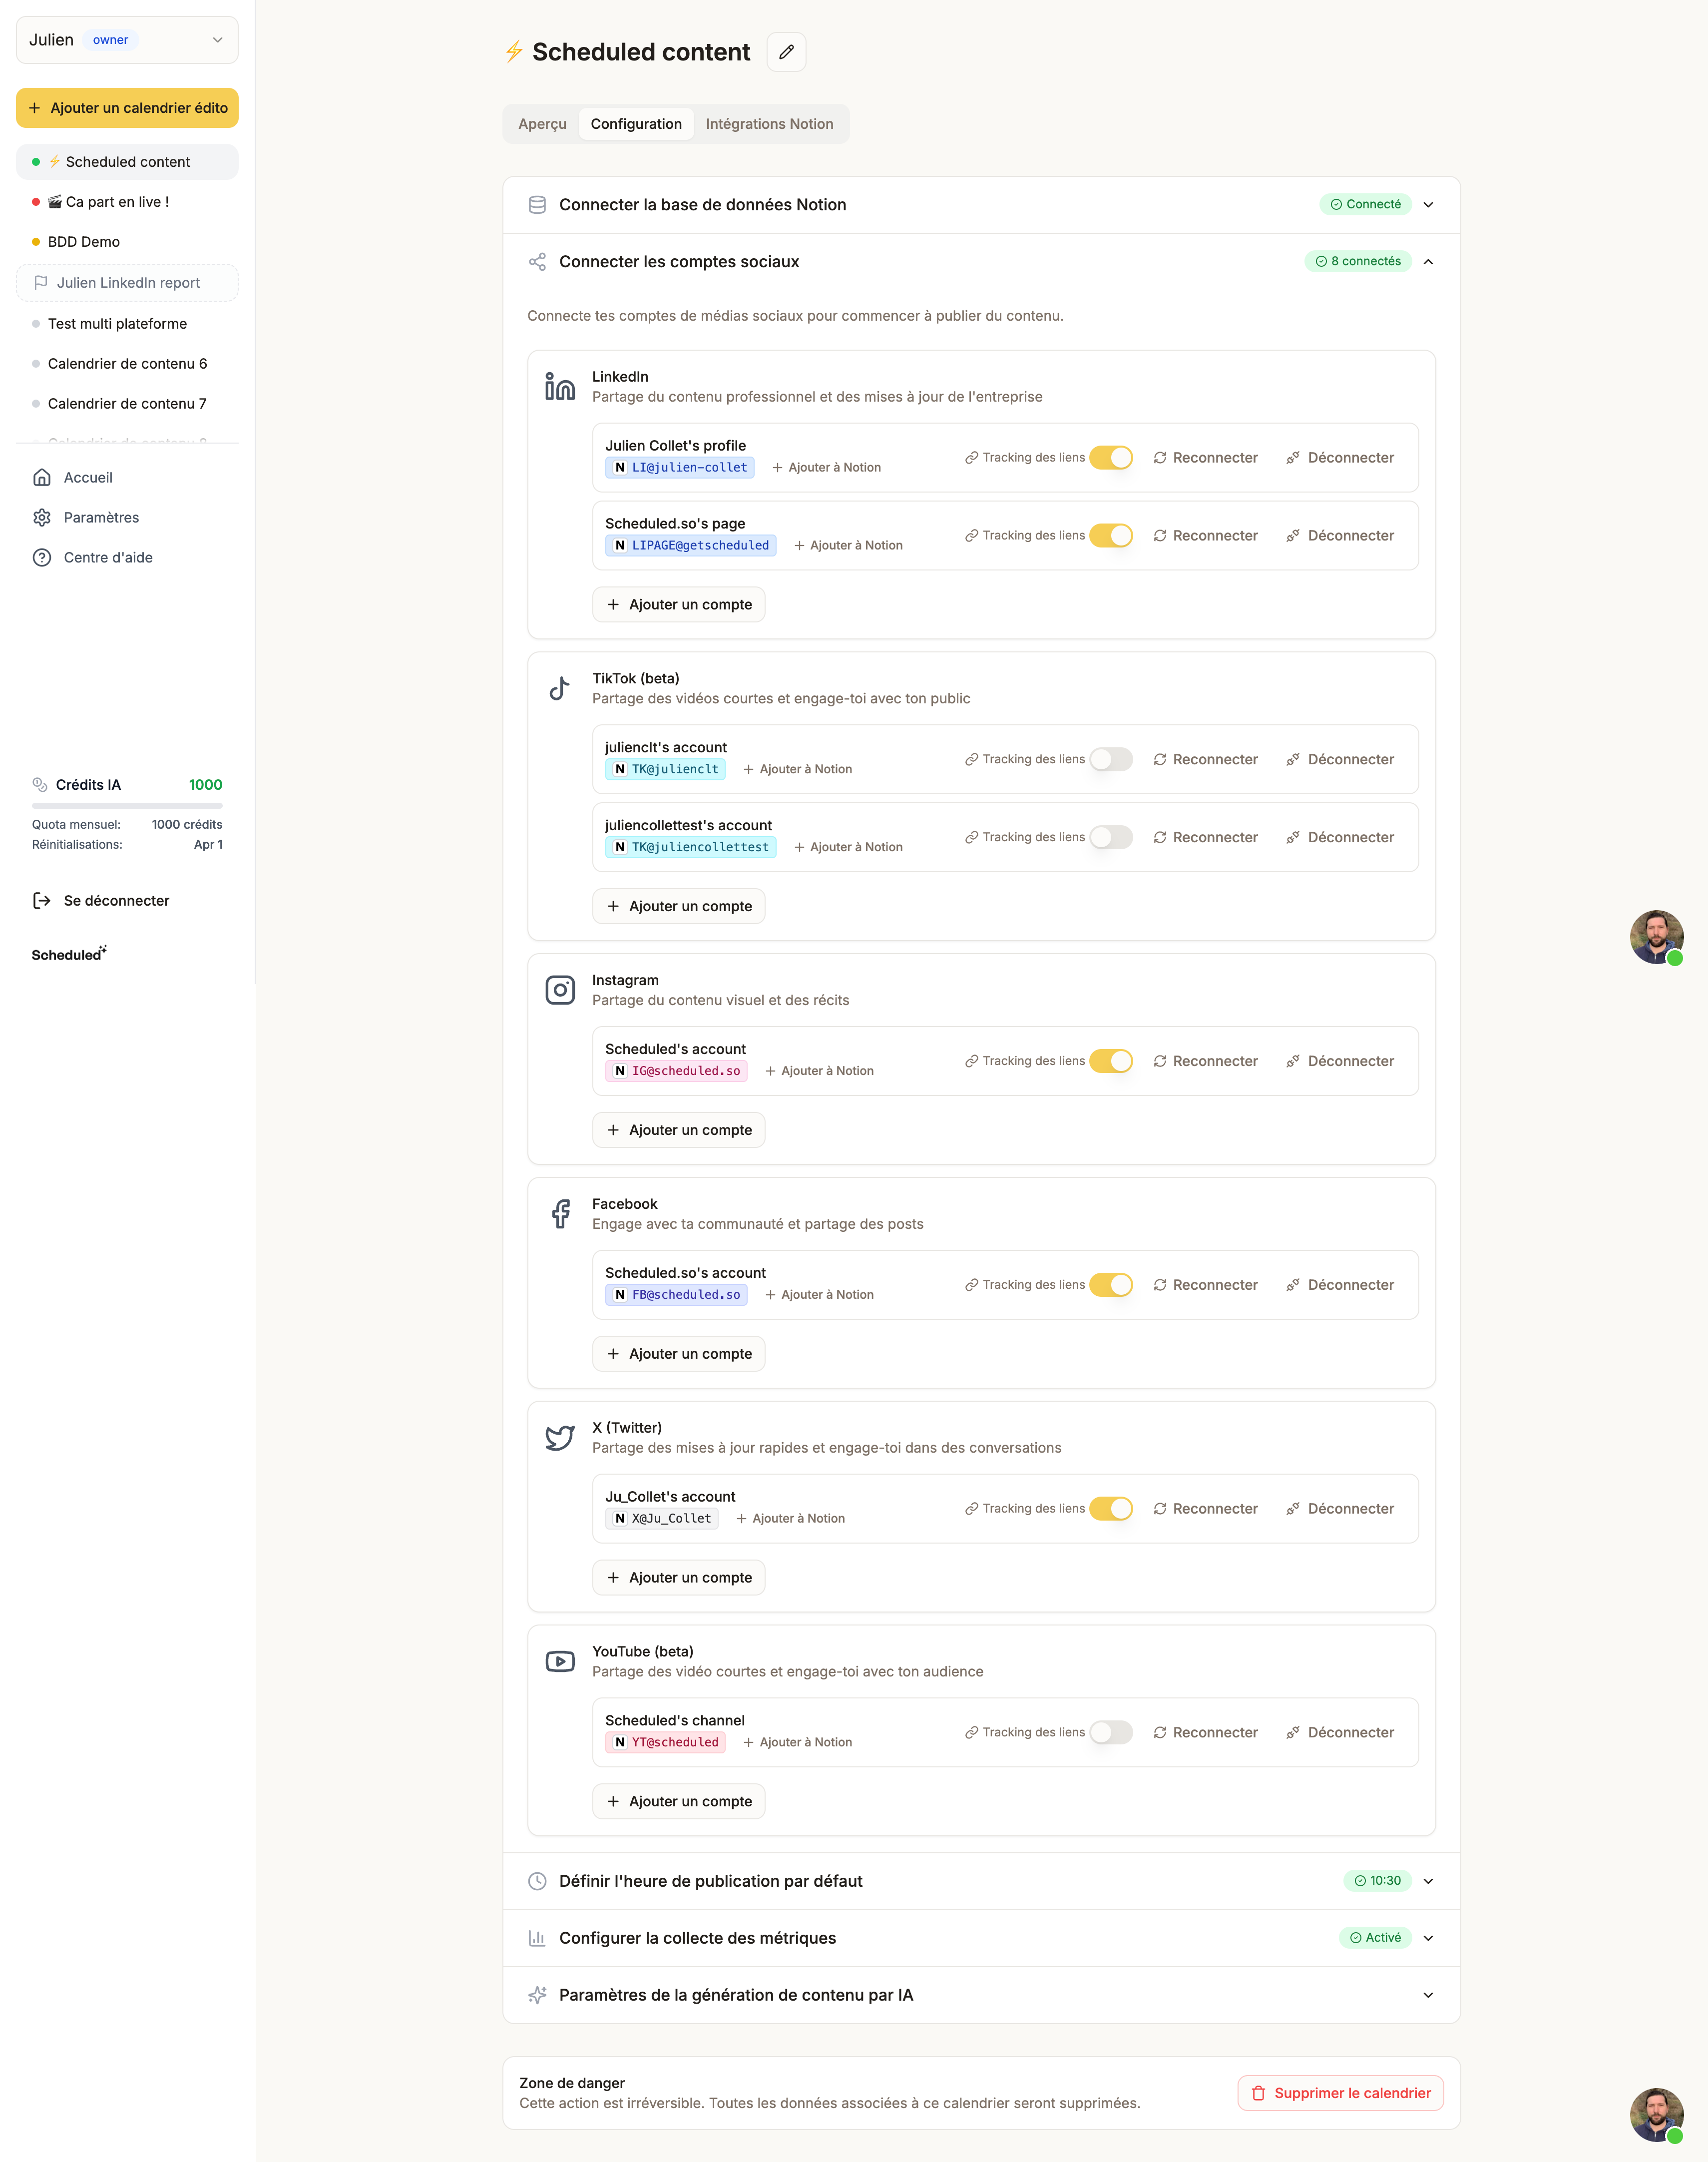Open the Julien owner workspace dropdown

pos(127,40)
